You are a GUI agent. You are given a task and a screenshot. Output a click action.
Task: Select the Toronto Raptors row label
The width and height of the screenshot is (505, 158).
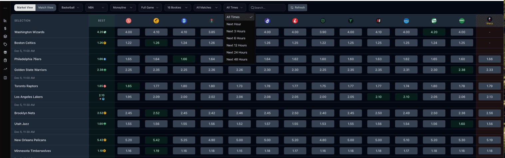26,86
